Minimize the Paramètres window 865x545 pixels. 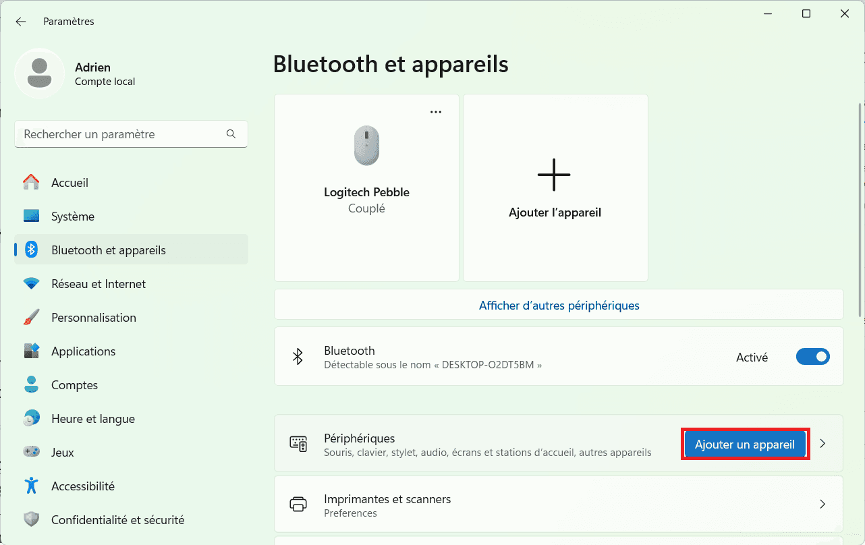tap(767, 14)
